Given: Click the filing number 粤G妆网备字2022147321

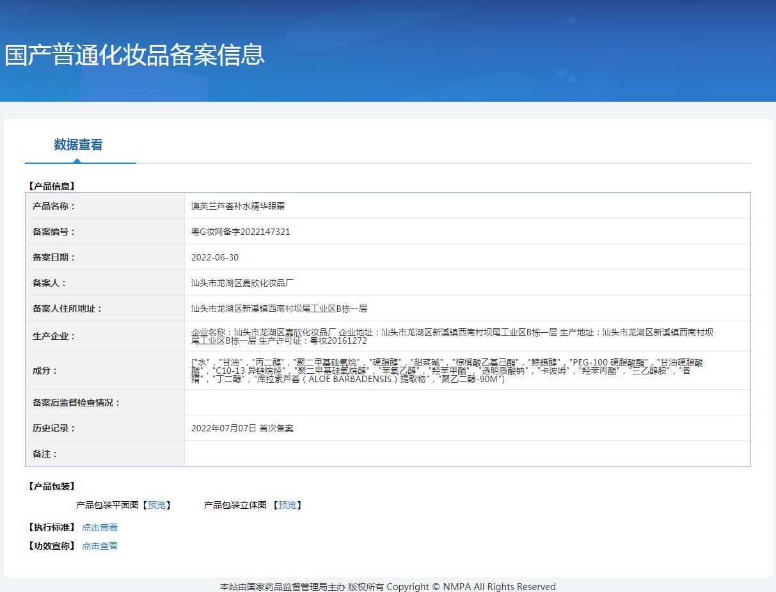Looking at the screenshot, I should click(x=241, y=232).
